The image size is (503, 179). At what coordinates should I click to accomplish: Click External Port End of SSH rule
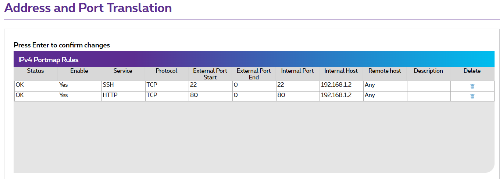pos(254,85)
